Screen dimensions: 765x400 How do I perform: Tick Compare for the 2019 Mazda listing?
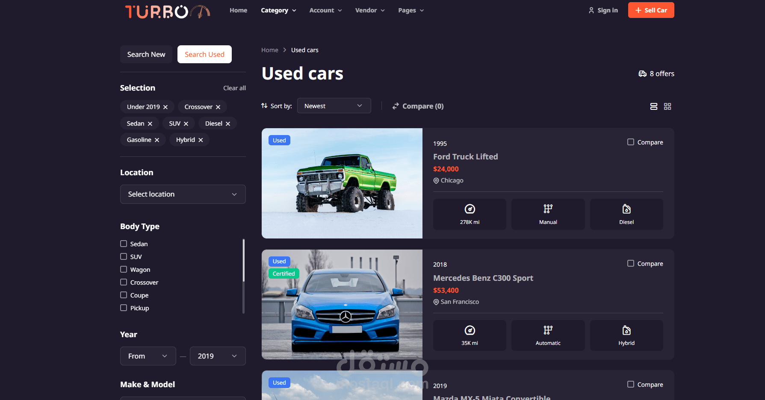pos(631,384)
